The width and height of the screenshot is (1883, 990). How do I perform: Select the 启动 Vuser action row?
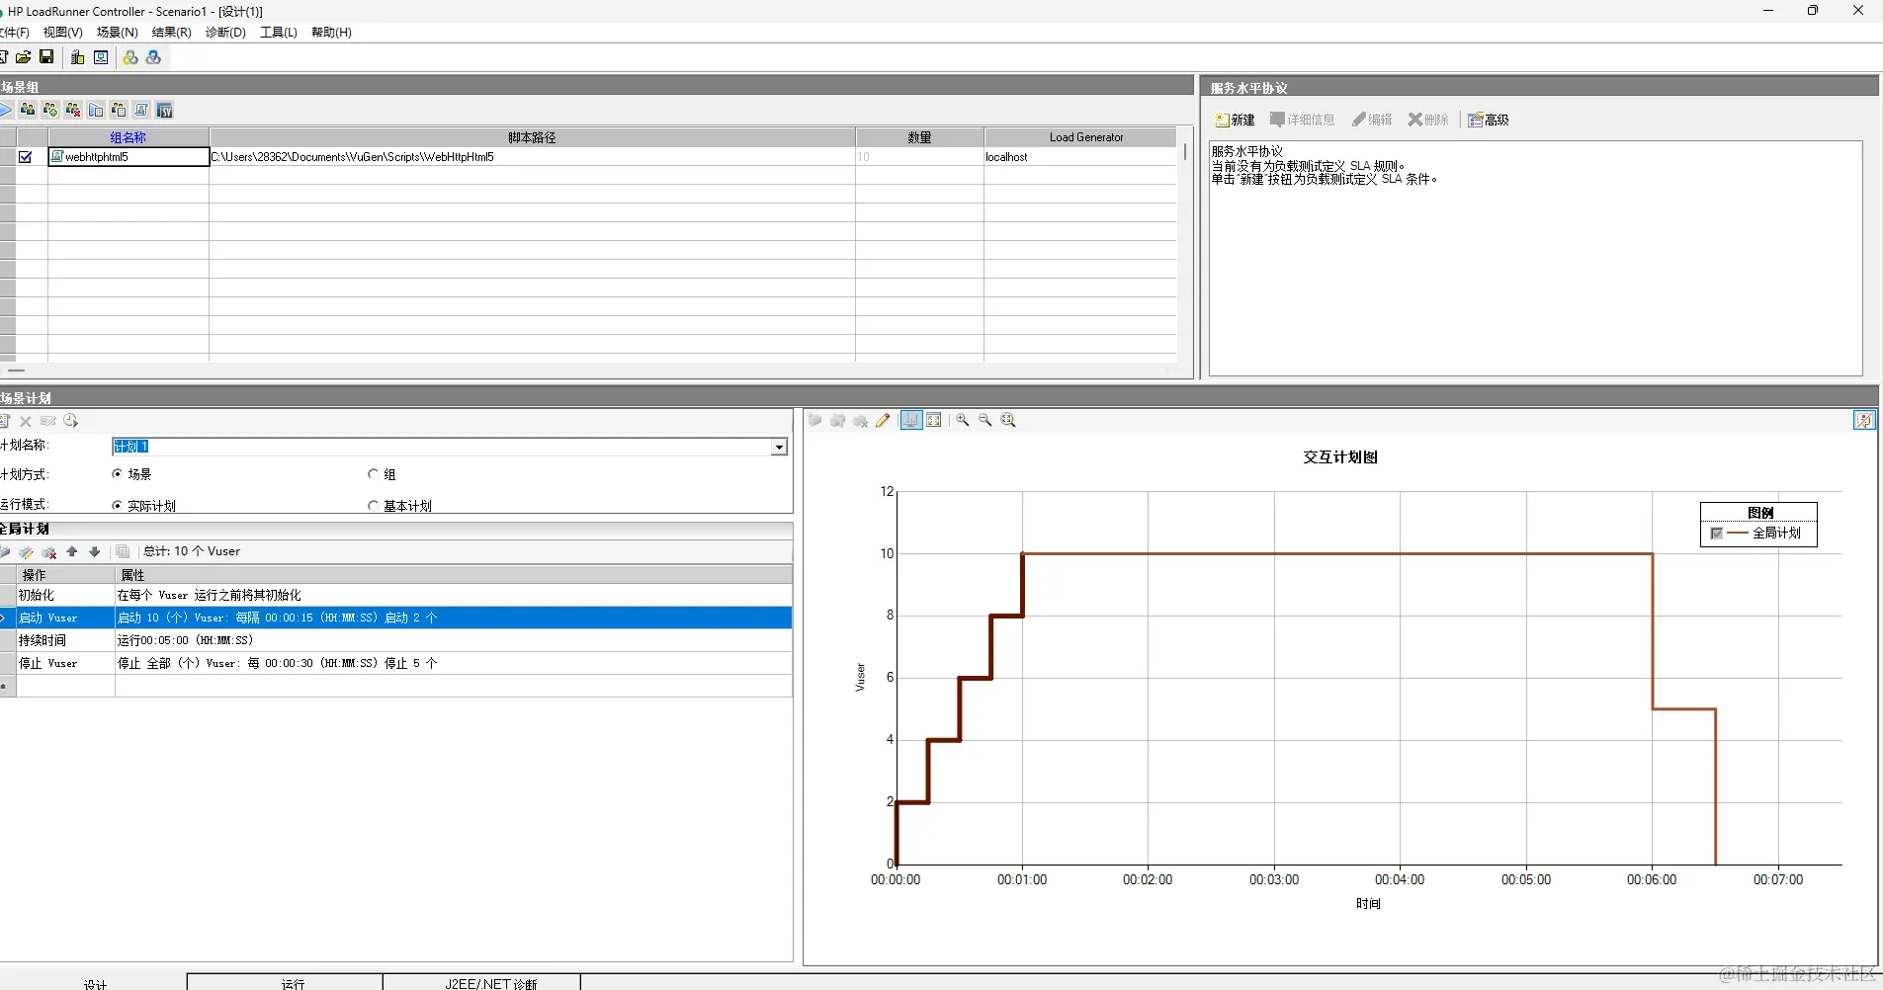(395, 618)
